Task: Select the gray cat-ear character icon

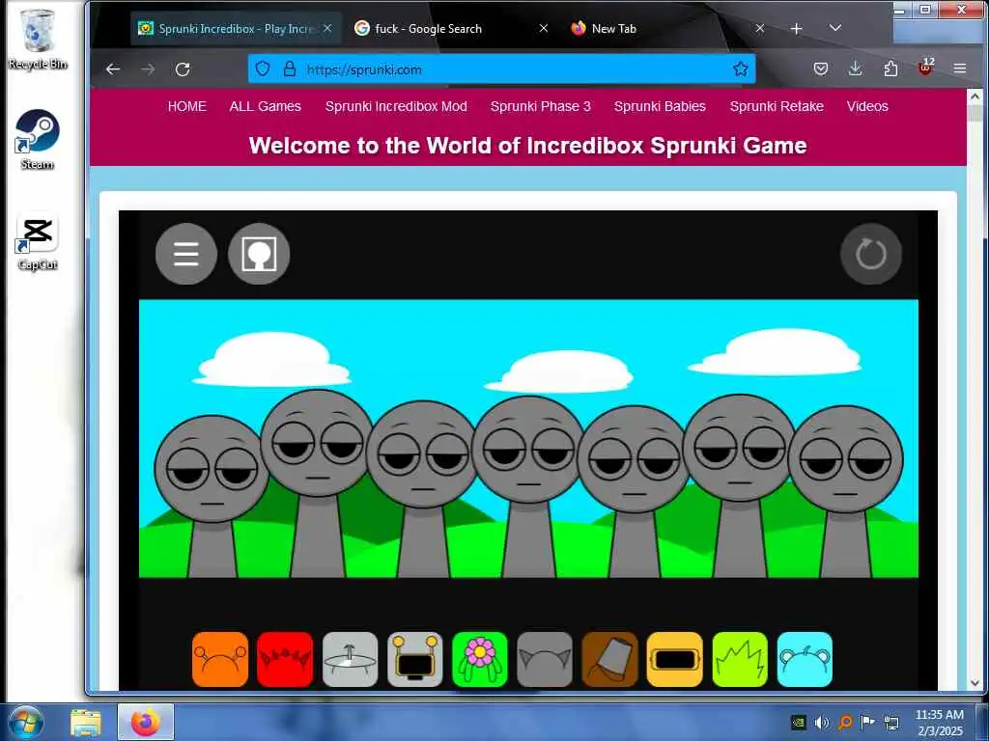Action: (x=545, y=659)
